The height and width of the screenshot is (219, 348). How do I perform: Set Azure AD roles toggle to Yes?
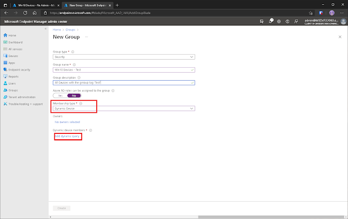click(x=60, y=96)
